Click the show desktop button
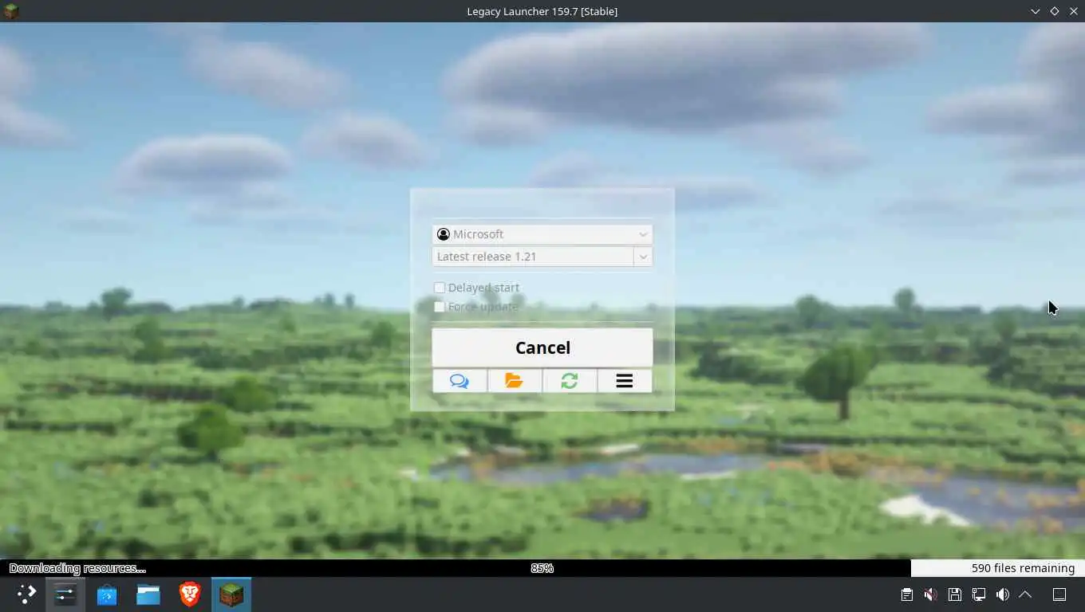Image resolution: width=1085 pixels, height=612 pixels. (x=1059, y=594)
